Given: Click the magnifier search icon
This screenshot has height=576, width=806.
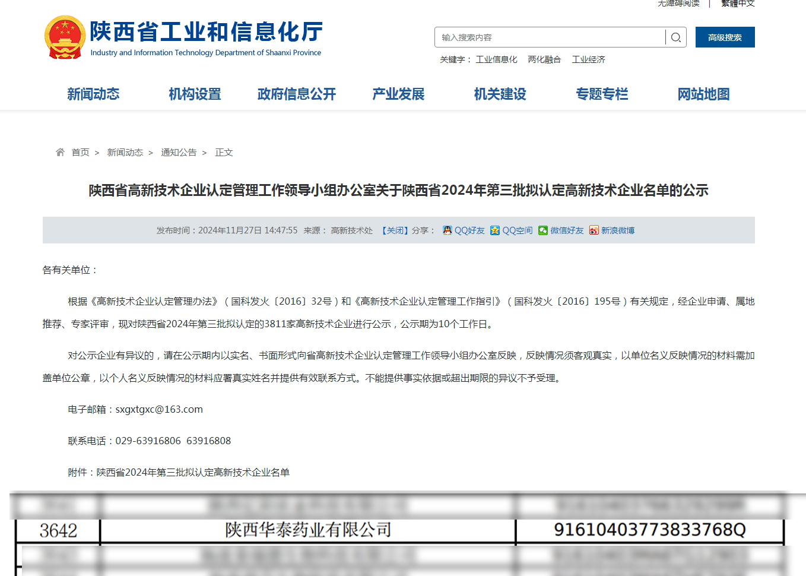Looking at the screenshot, I should point(676,37).
